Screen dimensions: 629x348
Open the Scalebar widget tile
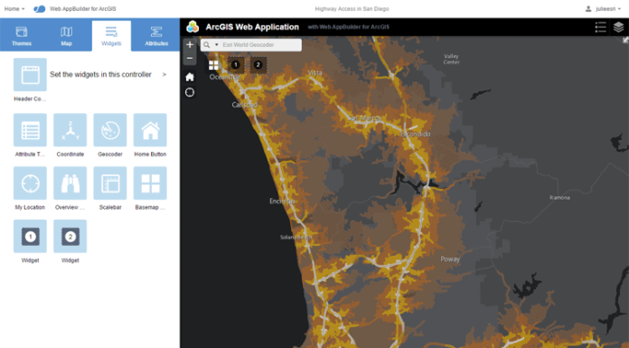click(x=110, y=183)
